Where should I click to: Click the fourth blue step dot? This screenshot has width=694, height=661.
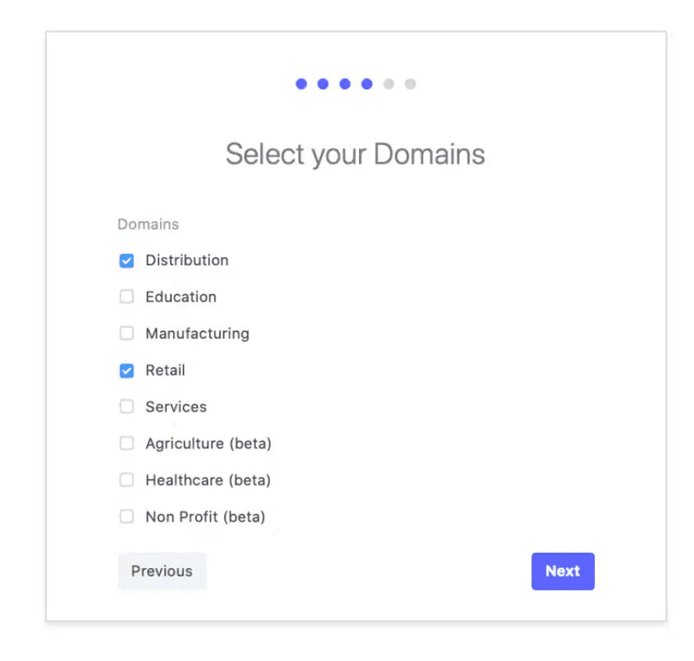point(367,84)
